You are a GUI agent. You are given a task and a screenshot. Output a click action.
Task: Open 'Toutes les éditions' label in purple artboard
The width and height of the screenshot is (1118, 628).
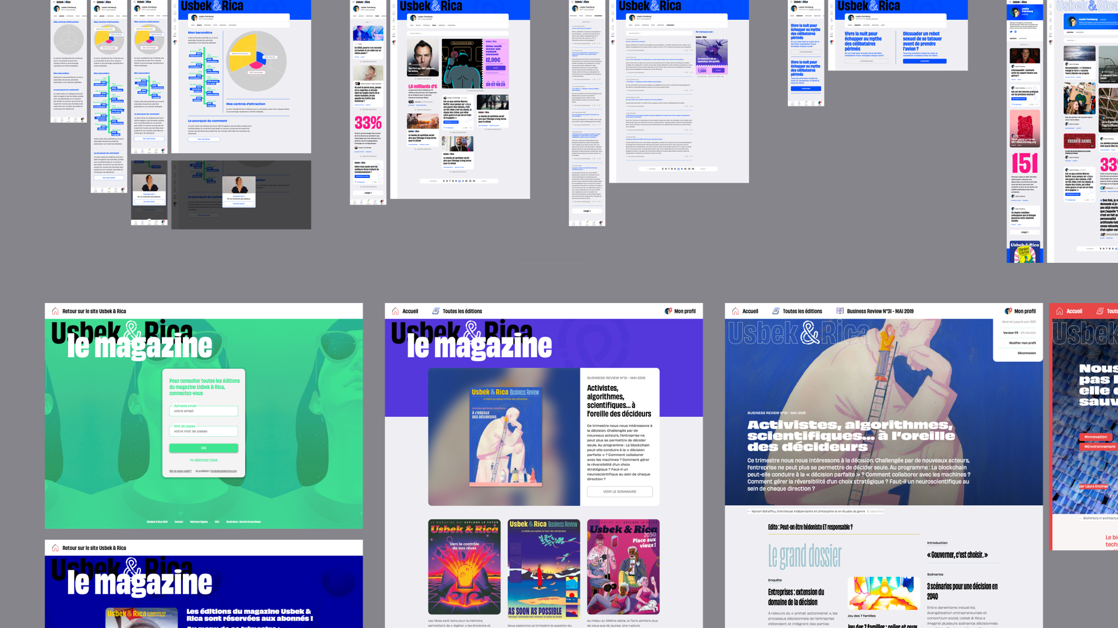click(462, 311)
